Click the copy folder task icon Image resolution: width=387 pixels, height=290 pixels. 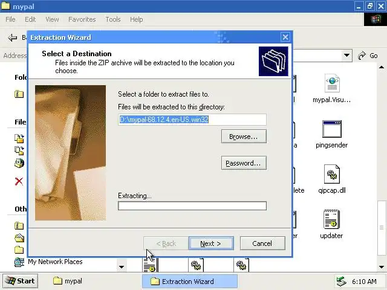pos(19,150)
